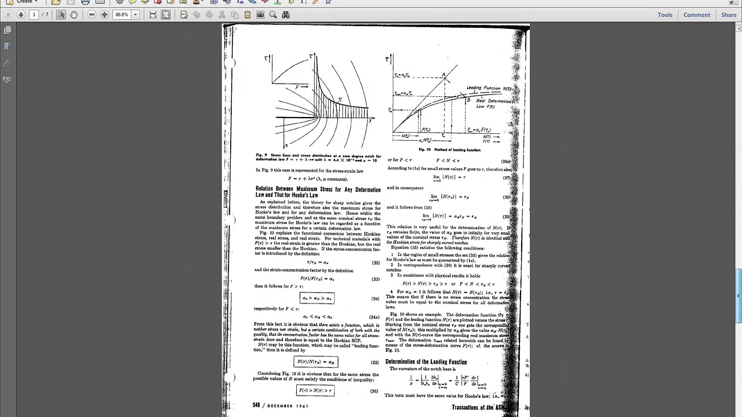The image size is (742, 417).
Task: Fit one full page to window
Action: click(166, 14)
